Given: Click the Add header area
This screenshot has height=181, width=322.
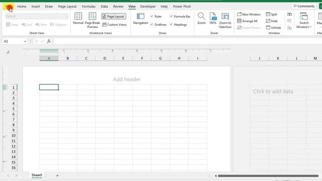Looking at the screenshot, I should coord(126,79).
